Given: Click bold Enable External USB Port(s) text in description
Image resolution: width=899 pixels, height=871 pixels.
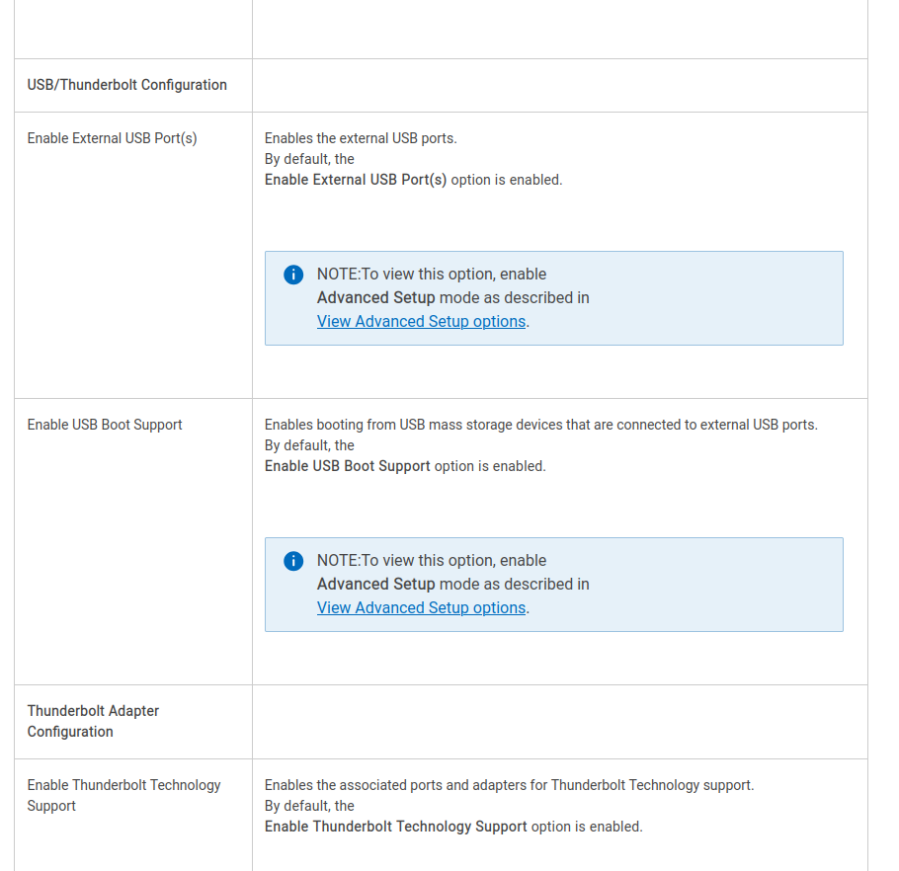Looking at the screenshot, I should [356, 180].
